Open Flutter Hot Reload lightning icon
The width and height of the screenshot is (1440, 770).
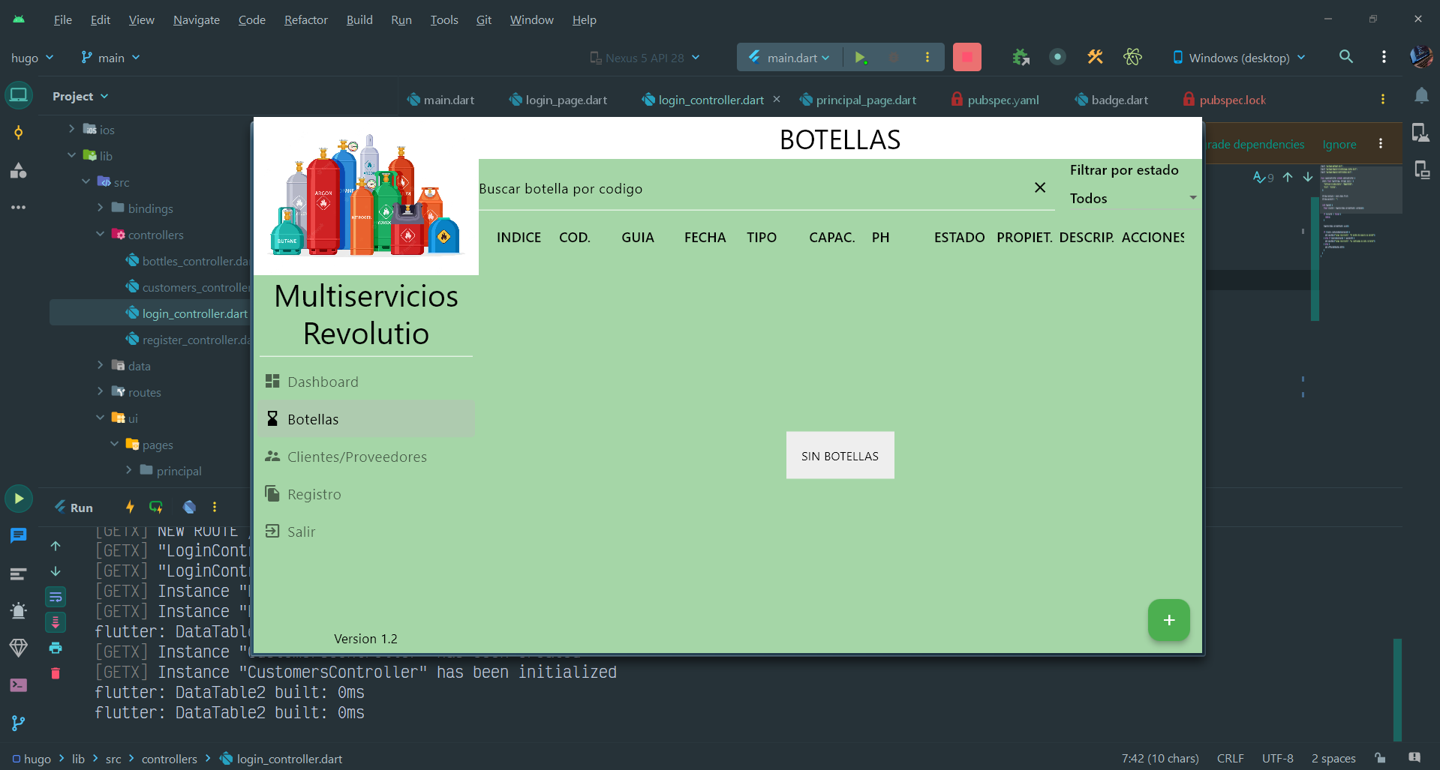tap(130, 507)
